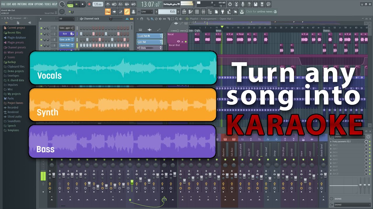The width and height of the screenshot is (373, 209).
Task: Click the stop button in transport
Action: 83,4
